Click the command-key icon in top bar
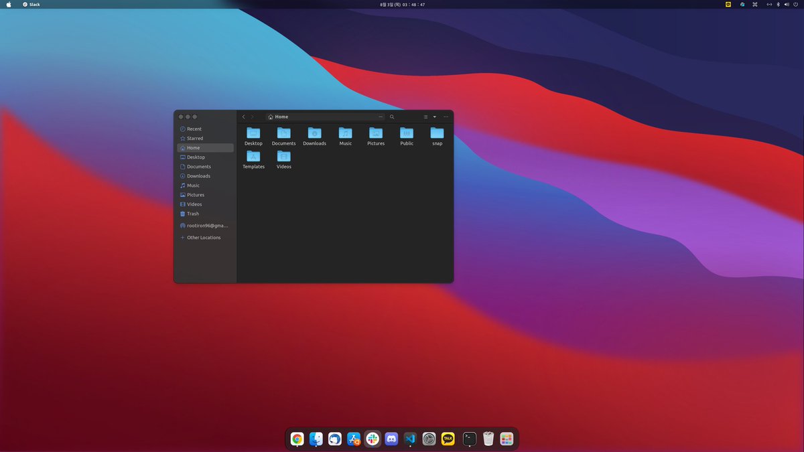 coord(755,4)
